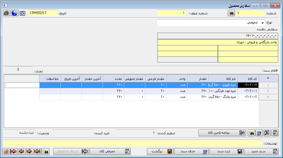Click the حذف سند button
The height and width of the screenshot is (158, 283).
[191, 151]
